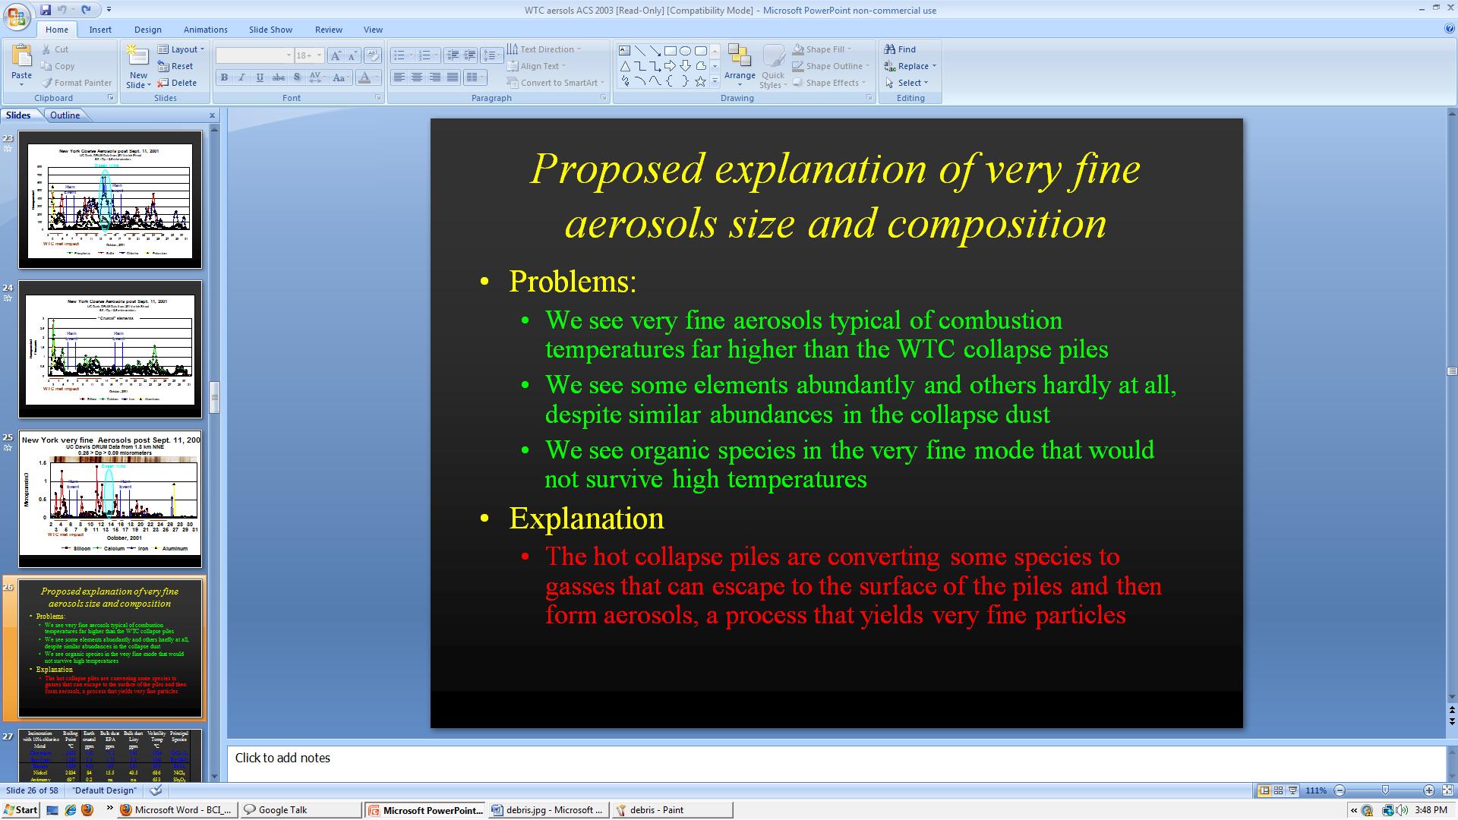1458x820 pixels.
Task: Click Fit slide to current window
Action: click(x=1447, y=790)
